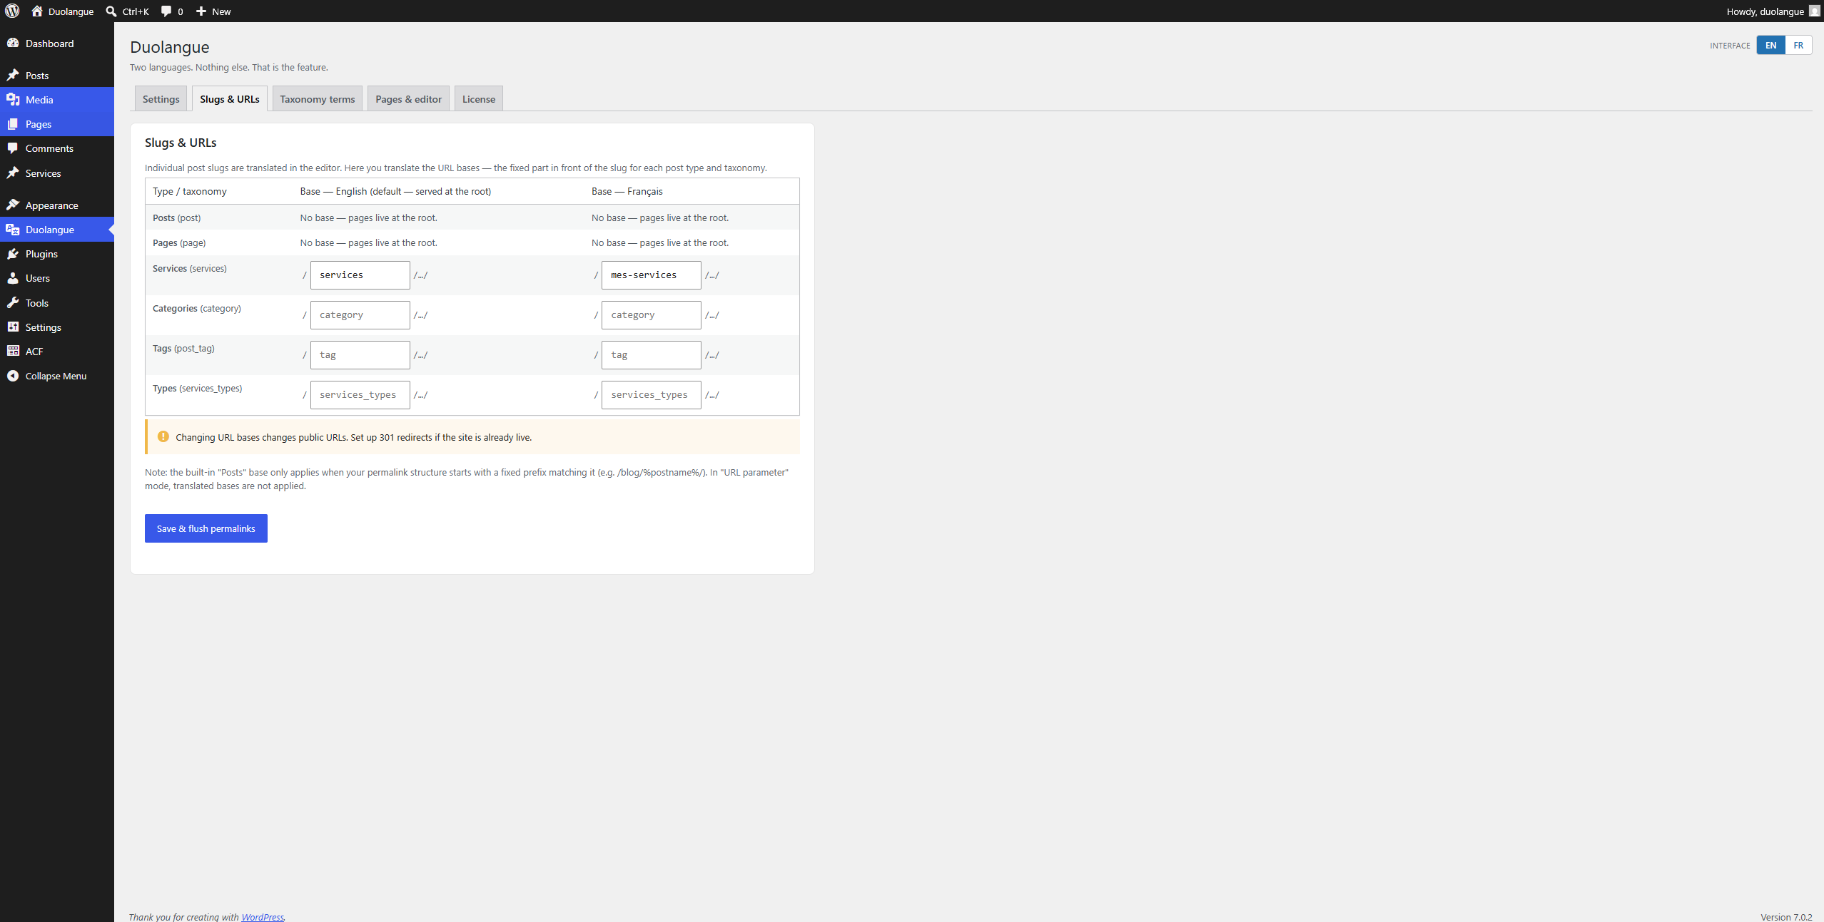
Task: Click the Media icon in sidebar
Action: pyautogui.click(x=13, y=99)
